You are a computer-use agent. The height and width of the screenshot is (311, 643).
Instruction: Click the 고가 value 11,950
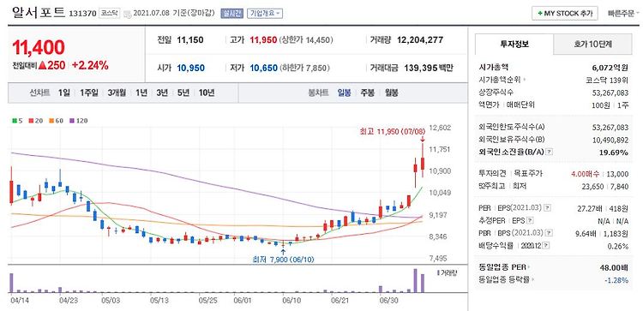(263, 40)
